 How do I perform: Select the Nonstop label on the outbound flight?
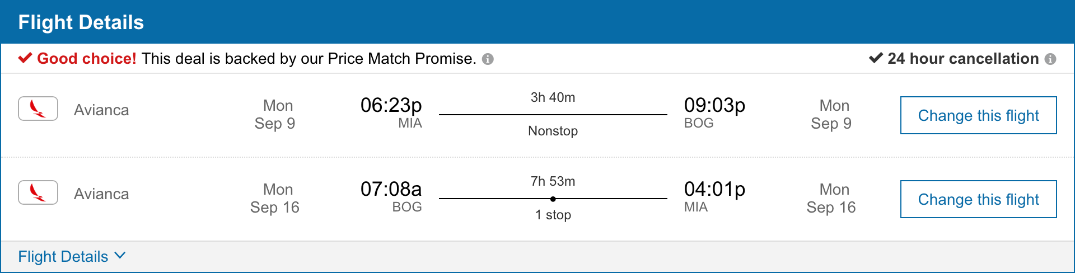[553, 131]
